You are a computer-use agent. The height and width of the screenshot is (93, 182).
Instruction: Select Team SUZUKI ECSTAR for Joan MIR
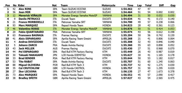[x=74, y=12]
